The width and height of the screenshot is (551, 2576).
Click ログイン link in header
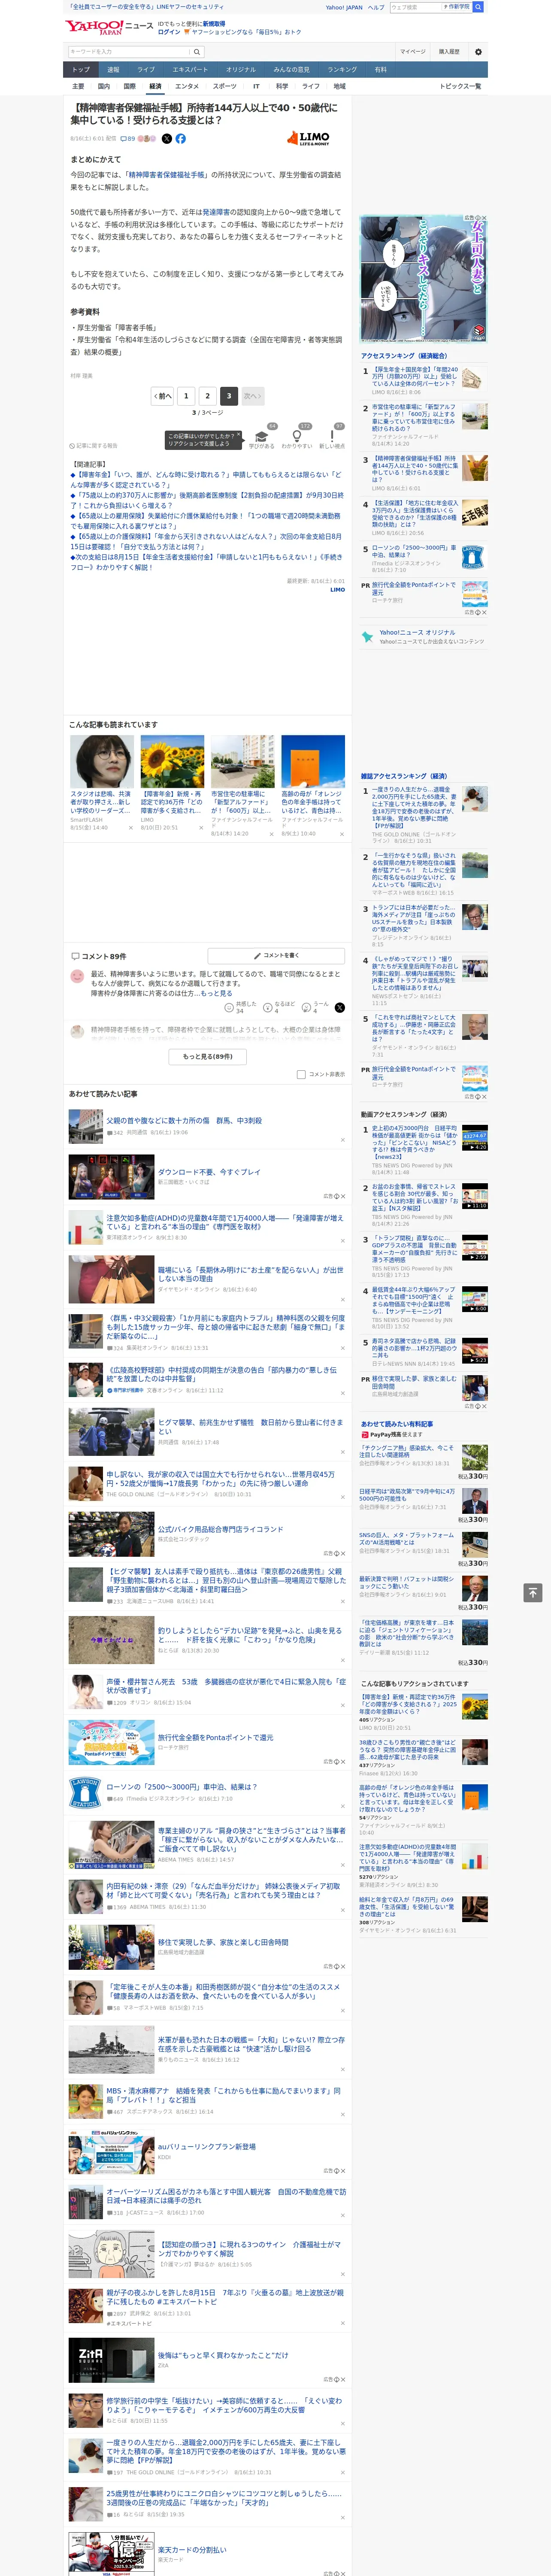169,32
